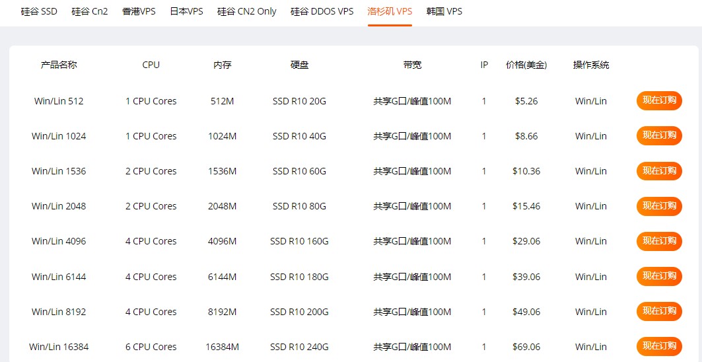Order the Win/Lin 6144 plan
Image resolution: width=702 pixels, height=362 pixels.
(x=659, y=276)
